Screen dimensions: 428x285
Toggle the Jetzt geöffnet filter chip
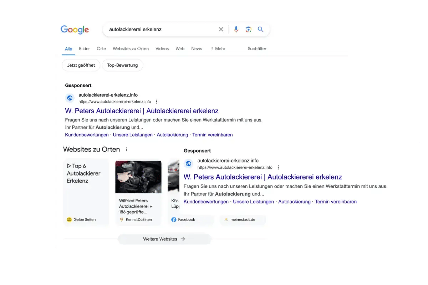81,66
